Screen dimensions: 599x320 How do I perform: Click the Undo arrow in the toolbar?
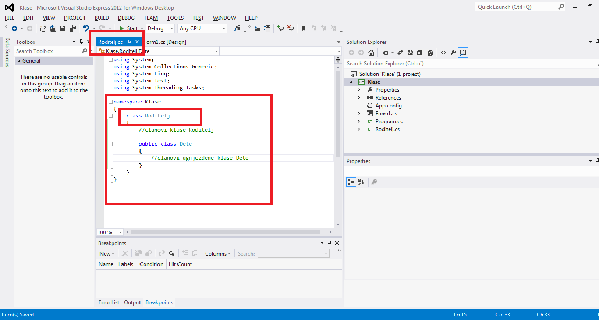pyautogui.click(x=86, y=28)
